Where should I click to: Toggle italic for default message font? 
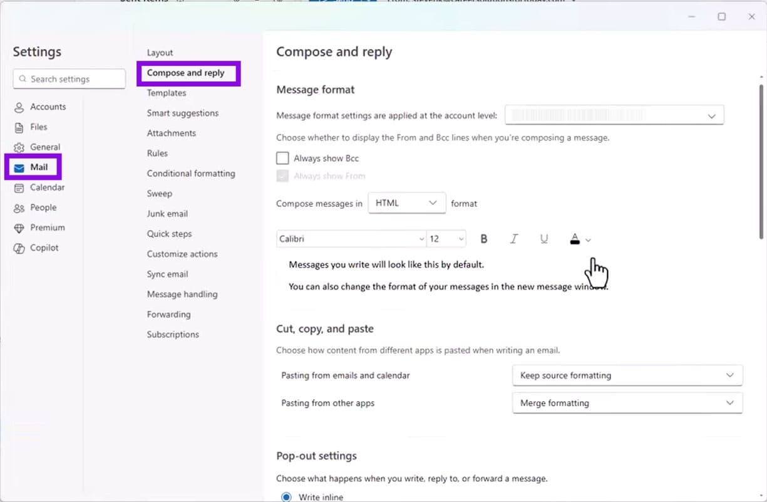[513, 239]
